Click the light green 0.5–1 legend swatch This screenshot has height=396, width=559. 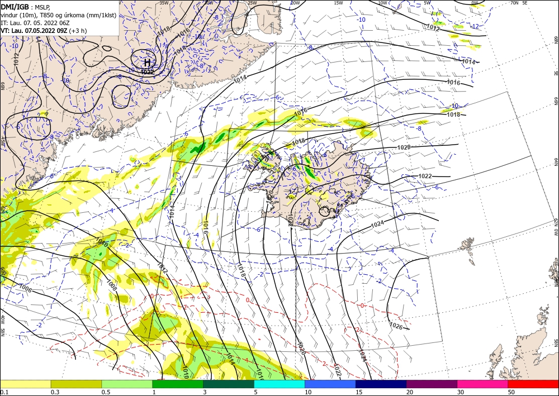127,384
